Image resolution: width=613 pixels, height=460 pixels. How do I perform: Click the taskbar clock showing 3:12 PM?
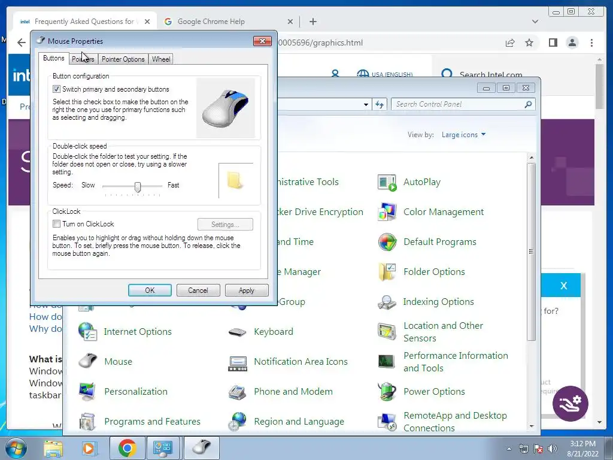583,449
